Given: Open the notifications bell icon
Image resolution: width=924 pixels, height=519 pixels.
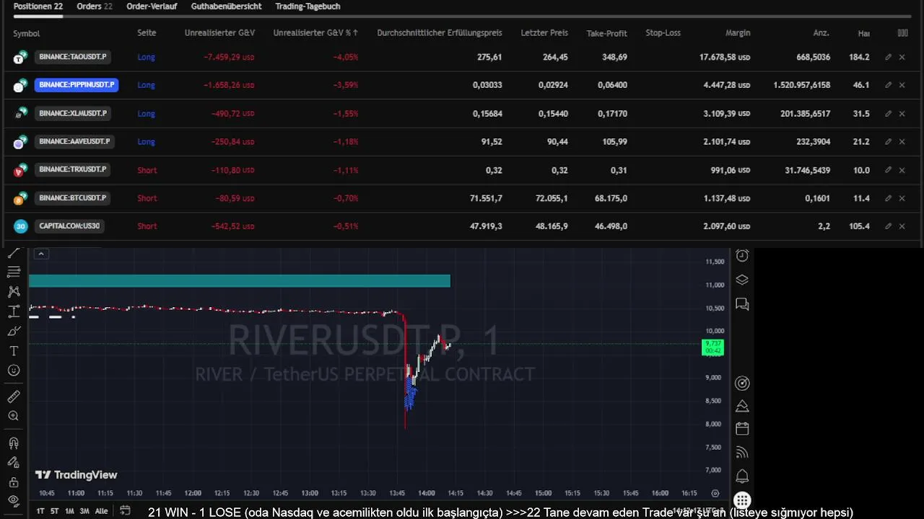Looking at the screenshot, I should tap(742, 476).
